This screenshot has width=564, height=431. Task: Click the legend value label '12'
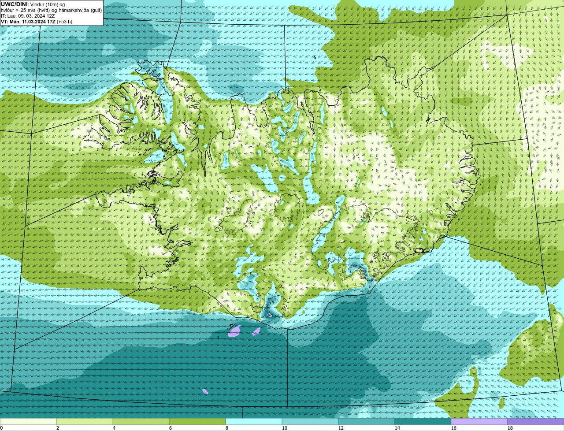point(341,428)
